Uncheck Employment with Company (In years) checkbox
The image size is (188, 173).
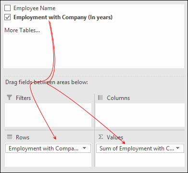click(x=8, y=17)
